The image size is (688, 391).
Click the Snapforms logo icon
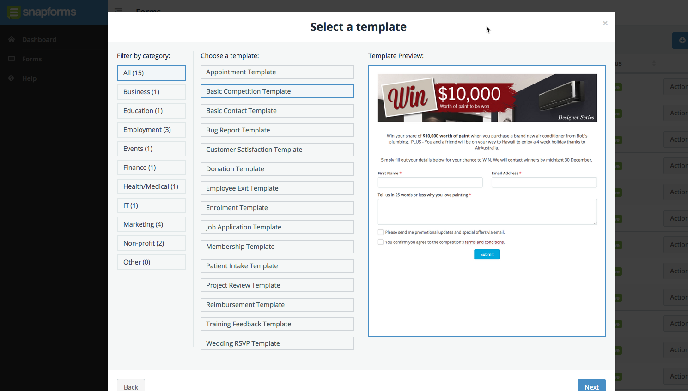pyautogui.click(x=14, y=12)
